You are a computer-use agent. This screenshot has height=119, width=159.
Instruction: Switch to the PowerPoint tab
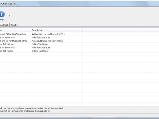[x=5, y=25]
